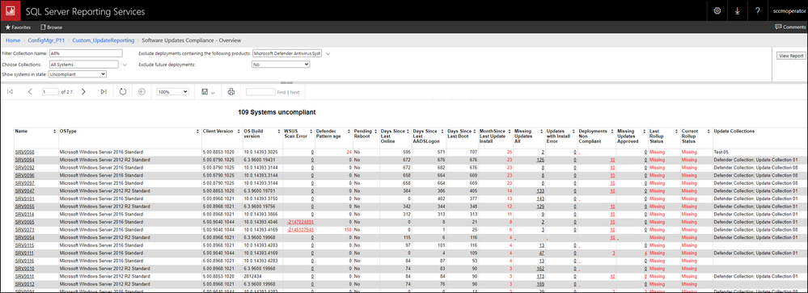Jump to last report page
The image size is (808, 293).
point(104,91)
